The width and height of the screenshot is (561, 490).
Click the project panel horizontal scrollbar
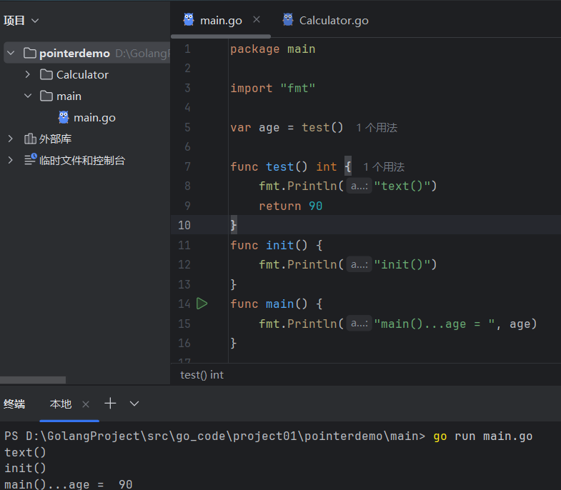[x=33, y=380]
